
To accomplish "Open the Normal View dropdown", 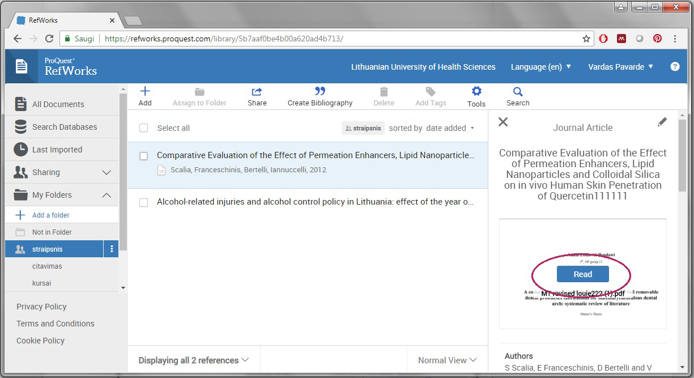I will click(x=447, y=360).
